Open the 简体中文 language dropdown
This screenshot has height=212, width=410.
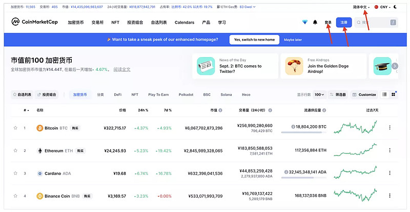pyautogui.click(x=361, y=7)
